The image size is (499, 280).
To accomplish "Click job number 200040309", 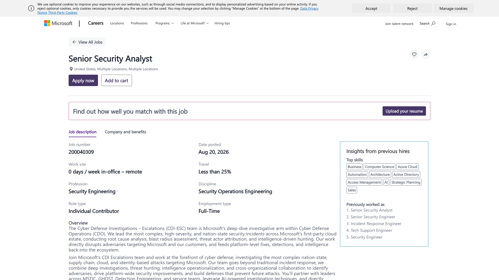I will pos(81,152).
